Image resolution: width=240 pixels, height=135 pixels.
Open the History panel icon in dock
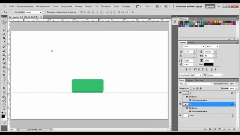[x=175, y=22]
